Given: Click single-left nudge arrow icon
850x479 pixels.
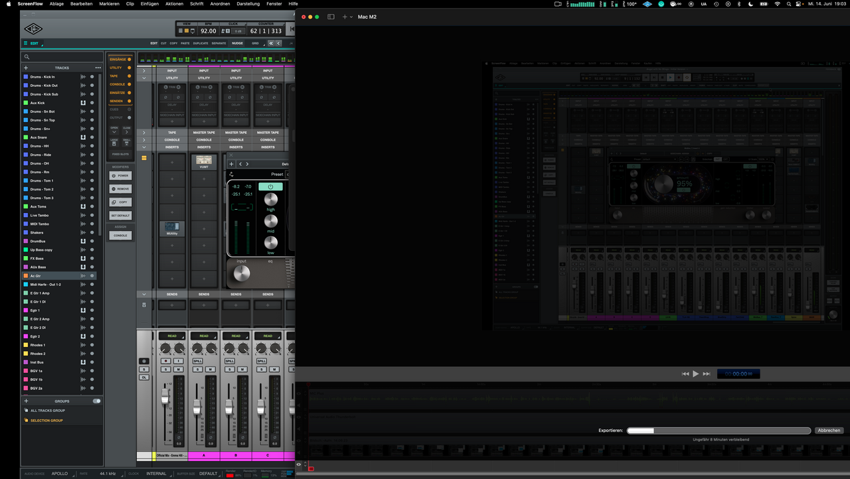Looking at the screenshot, I should click(x=278, y=43).
